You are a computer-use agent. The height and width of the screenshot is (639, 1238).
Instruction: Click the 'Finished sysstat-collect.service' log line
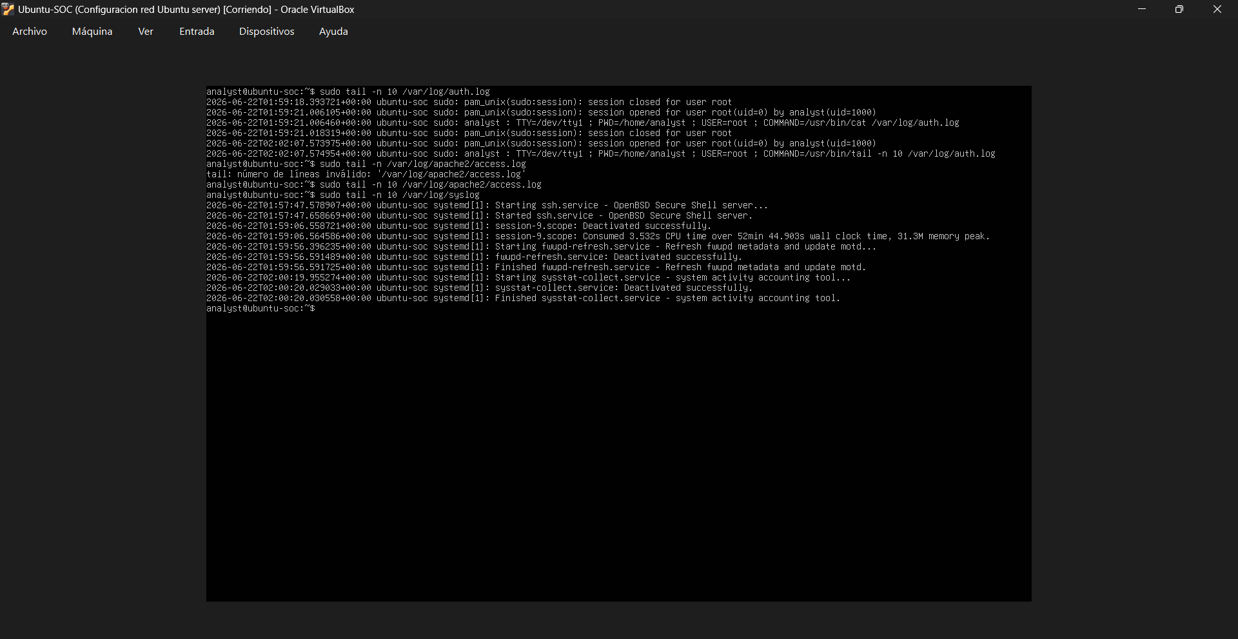pos(524,298)
